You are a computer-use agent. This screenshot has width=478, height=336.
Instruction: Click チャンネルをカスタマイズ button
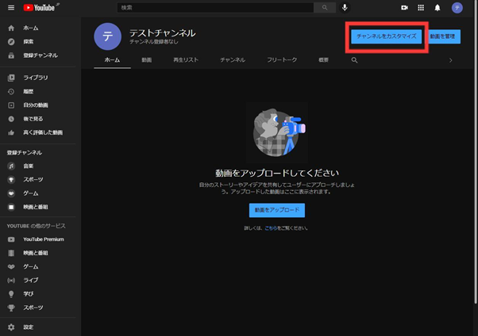386,36
